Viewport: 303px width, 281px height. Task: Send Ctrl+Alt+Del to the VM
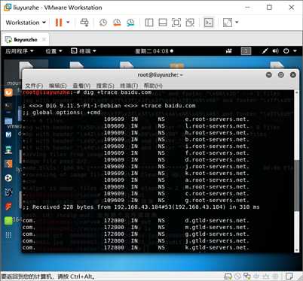pos(84,23)
